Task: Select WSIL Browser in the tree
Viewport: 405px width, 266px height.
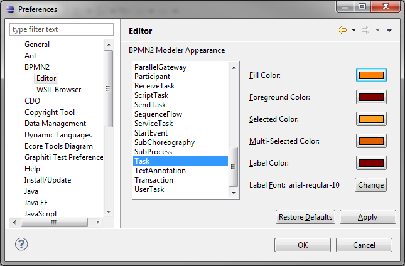Action: point(58,90)
